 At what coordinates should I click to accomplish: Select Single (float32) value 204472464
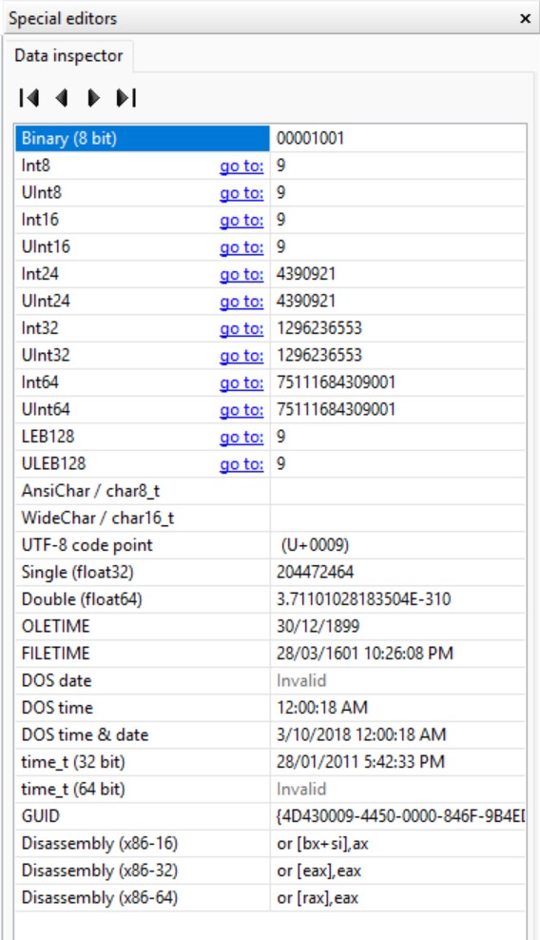tap(315, 572)
